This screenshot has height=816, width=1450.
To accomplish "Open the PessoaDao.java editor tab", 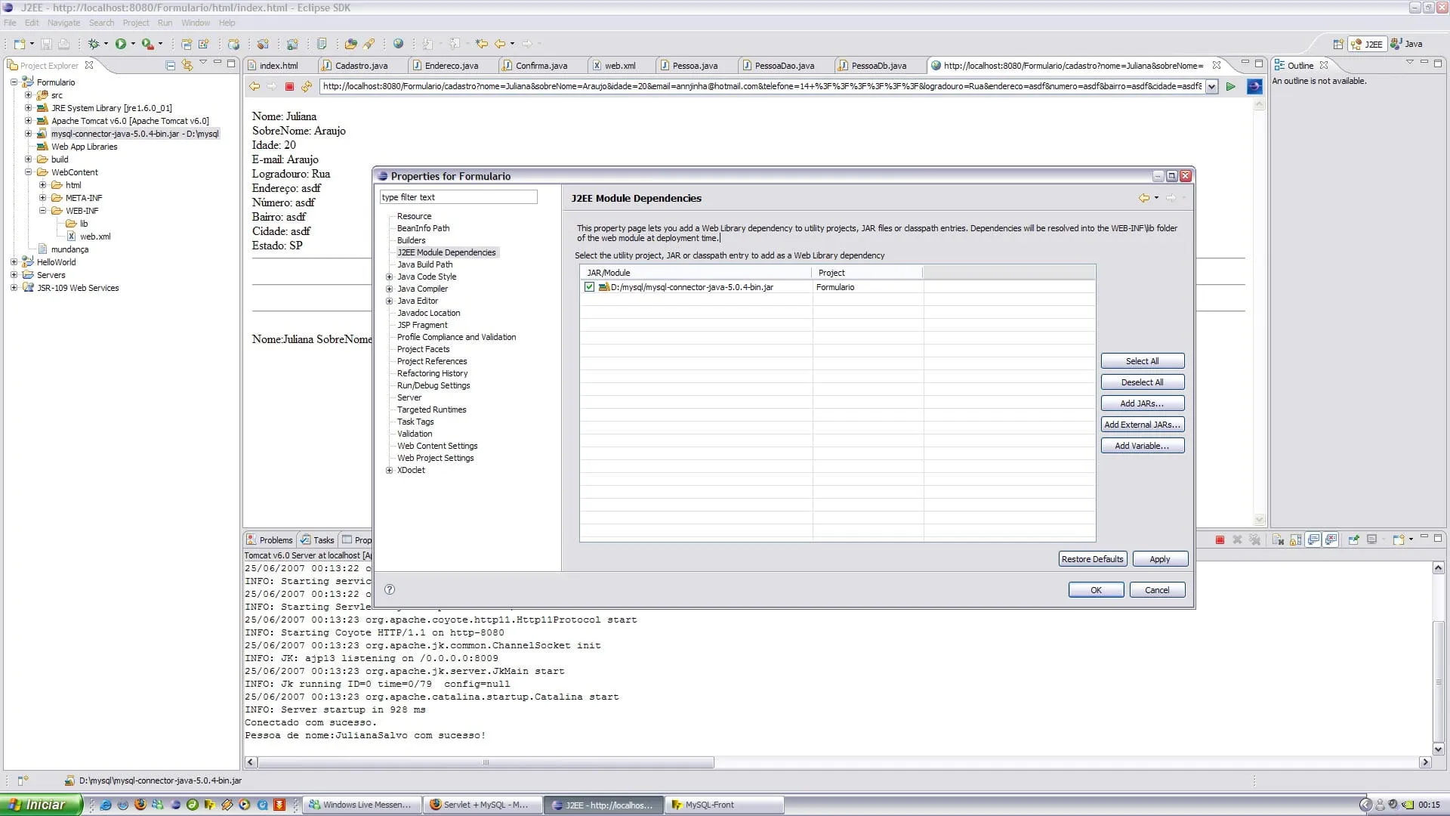I will 784,66.
